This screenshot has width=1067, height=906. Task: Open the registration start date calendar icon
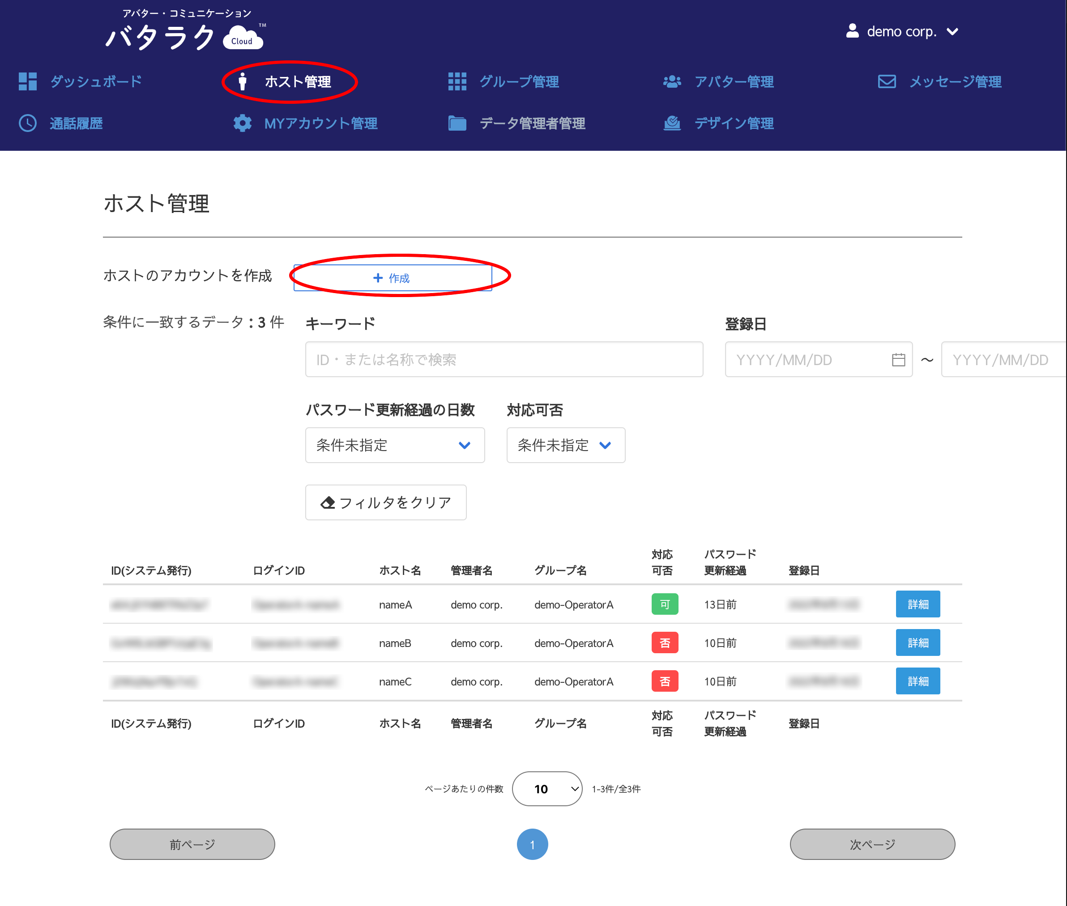898,360
